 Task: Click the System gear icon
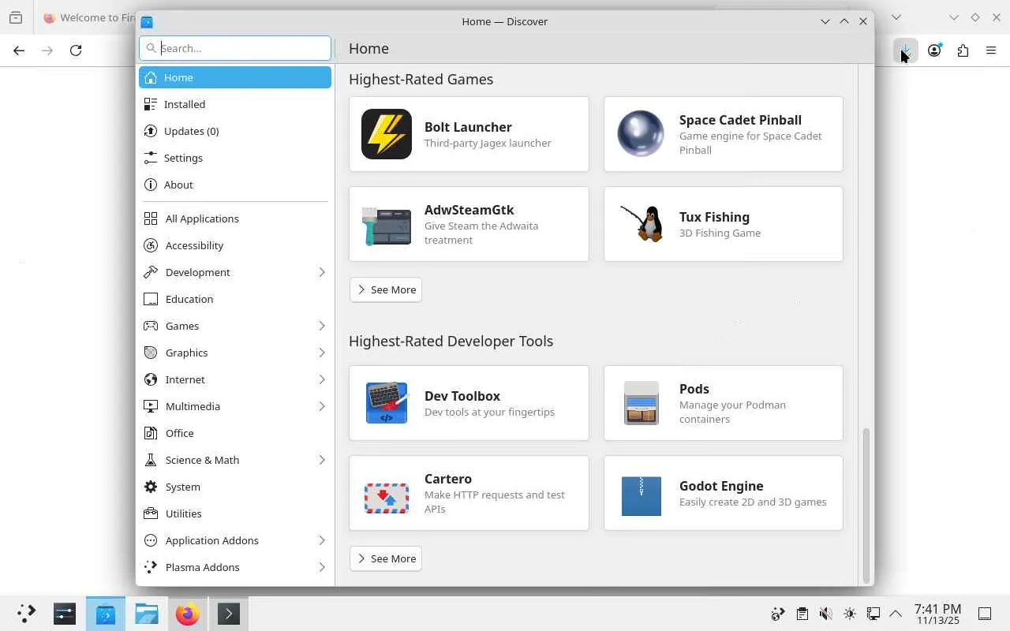click(151, 487)
